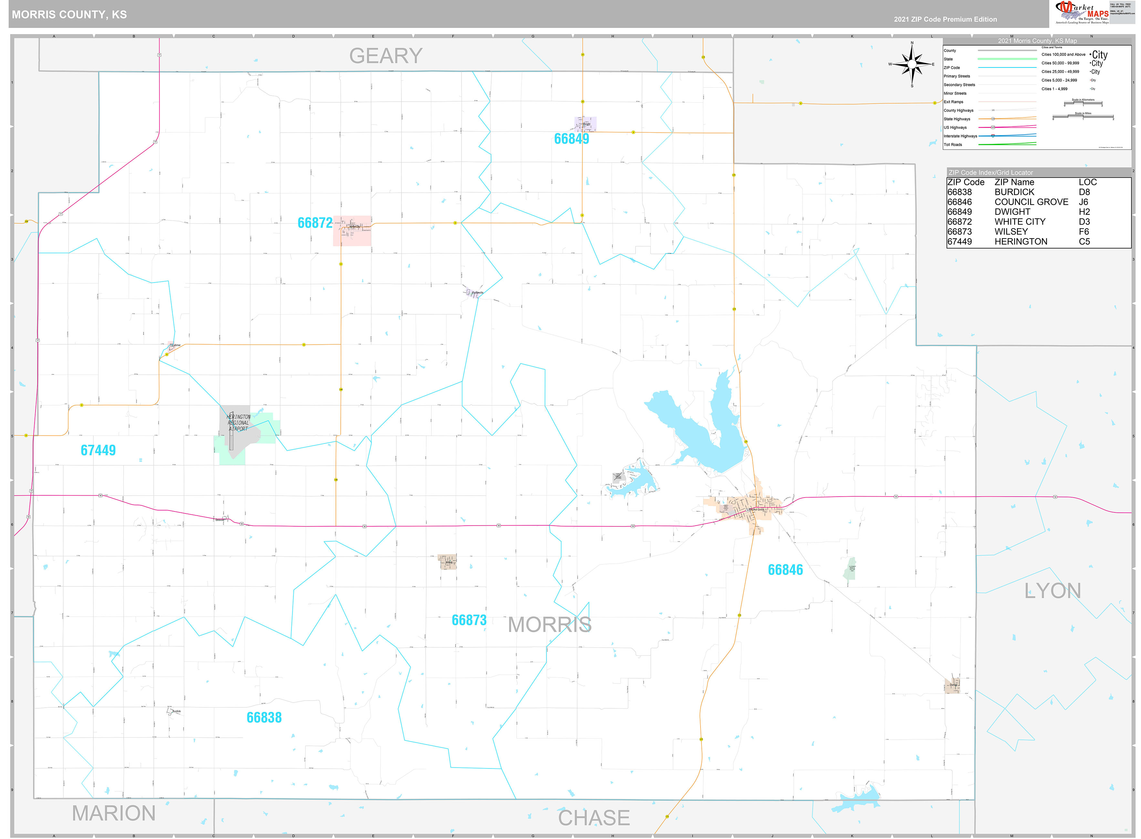Image resolution: width=1141 pixels, height=839 pixels.
Task: Click the County Highways route marker in the legend
Action: (x=993, y=111)
